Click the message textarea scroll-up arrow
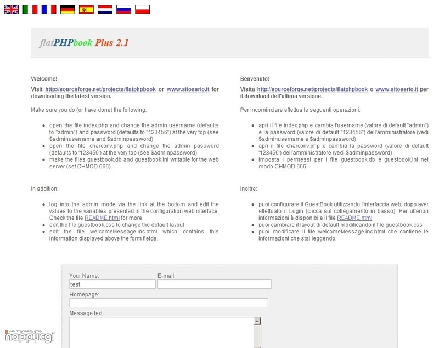 click(257, 321)
